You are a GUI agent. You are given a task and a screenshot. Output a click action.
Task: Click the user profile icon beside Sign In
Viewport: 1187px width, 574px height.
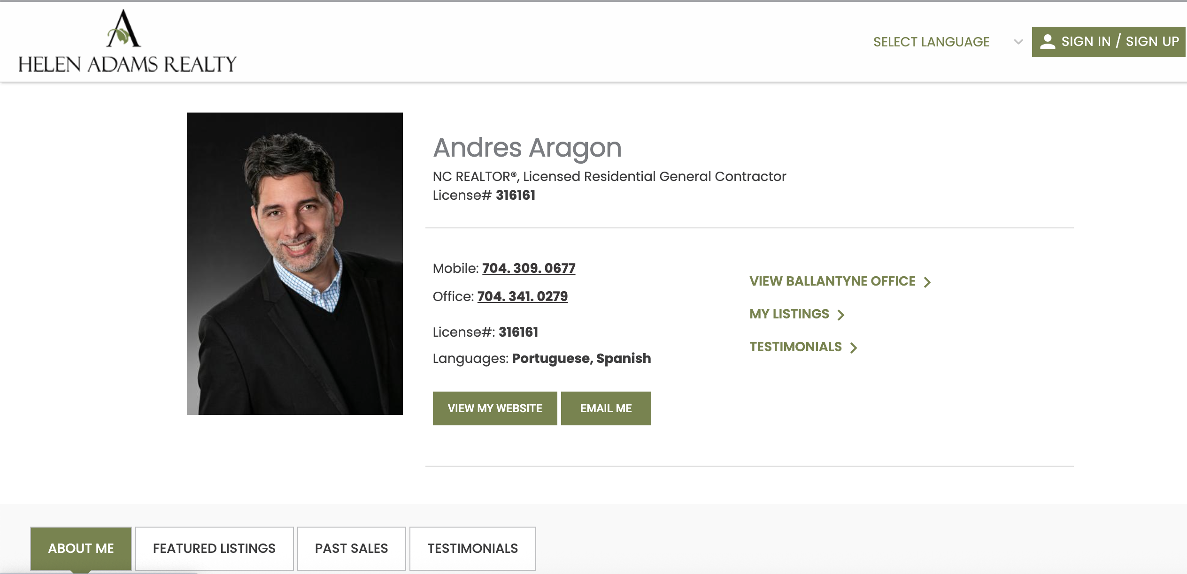[1048, 42]
